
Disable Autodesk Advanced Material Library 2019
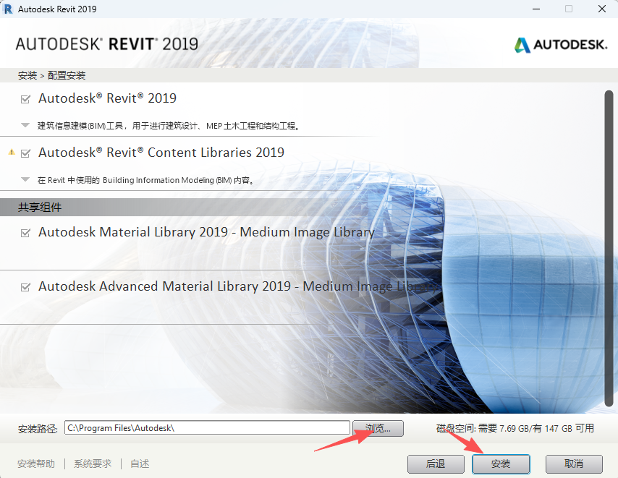[26, 286]
